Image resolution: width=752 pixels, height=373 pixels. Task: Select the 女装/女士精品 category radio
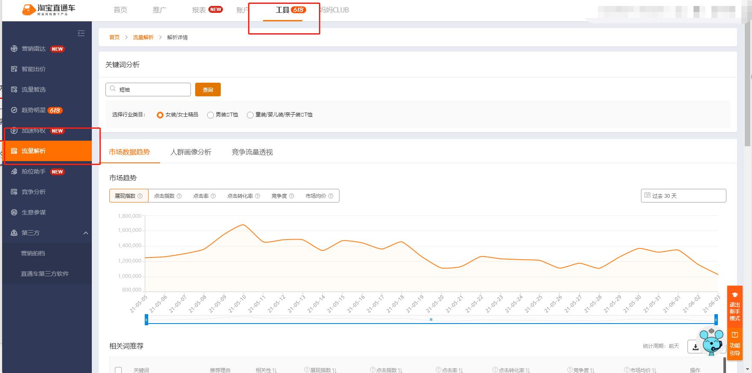[160, 115]
